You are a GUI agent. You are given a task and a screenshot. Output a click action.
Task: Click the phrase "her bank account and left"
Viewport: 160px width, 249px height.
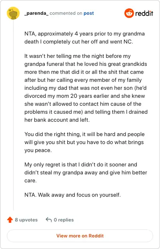(57, 120)
